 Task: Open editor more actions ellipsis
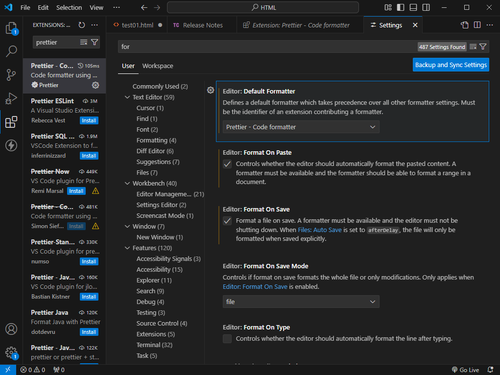pos(490,25)
